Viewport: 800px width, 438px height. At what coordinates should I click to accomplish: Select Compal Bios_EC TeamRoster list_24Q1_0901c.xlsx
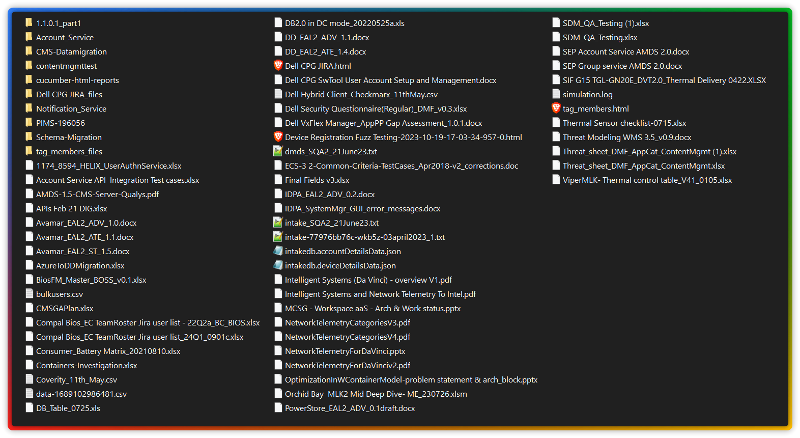(140, 337)
